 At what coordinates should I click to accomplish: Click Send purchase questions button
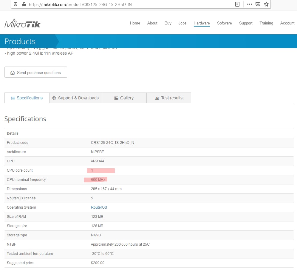click(x=35, y=72)
